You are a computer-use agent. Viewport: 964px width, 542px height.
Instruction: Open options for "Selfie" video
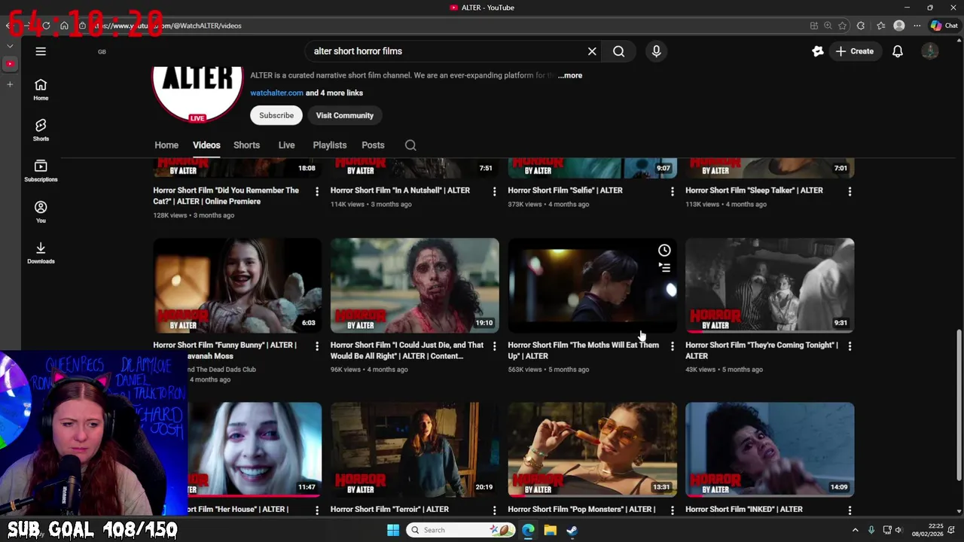coord(672,191)
